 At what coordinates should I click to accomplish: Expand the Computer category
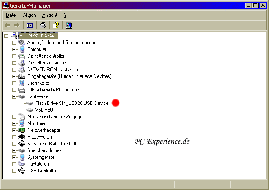[14, 49]
